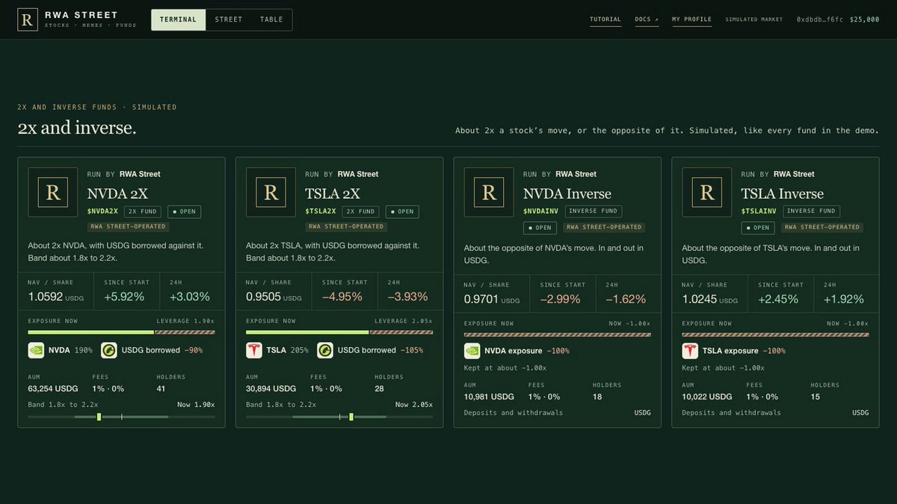This screenshot has width=897, height=504.
Task: Click the RWA Street logo in header
Action: 27,19
